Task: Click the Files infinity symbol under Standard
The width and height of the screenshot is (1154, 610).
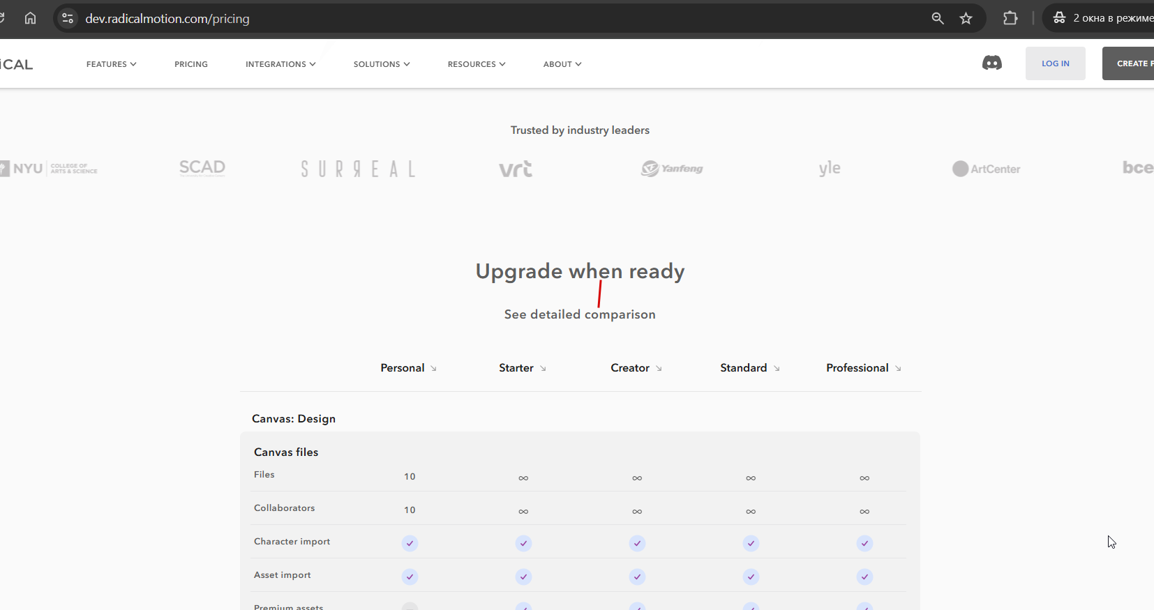Action: 751,478
